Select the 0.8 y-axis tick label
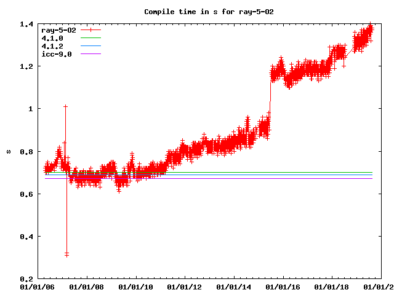Screen dimensions: 394x295 coord(26,151)
